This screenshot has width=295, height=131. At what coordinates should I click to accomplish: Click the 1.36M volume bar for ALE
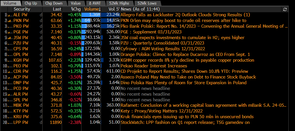91,15
